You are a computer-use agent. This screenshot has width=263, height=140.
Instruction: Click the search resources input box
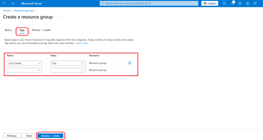[149, 3]
